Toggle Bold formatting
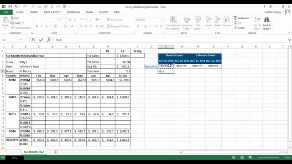 (37, 26)
